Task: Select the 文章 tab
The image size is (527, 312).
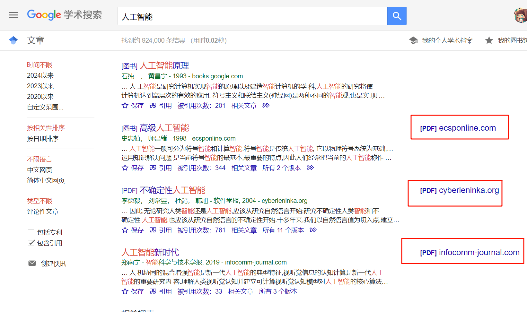Action: point(36,40)
